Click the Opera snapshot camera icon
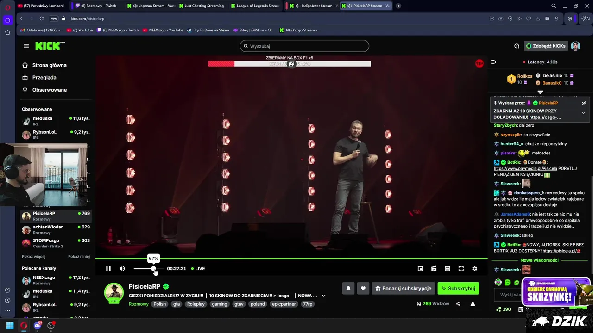The image size is (593, 333). [x=501, y=18]
